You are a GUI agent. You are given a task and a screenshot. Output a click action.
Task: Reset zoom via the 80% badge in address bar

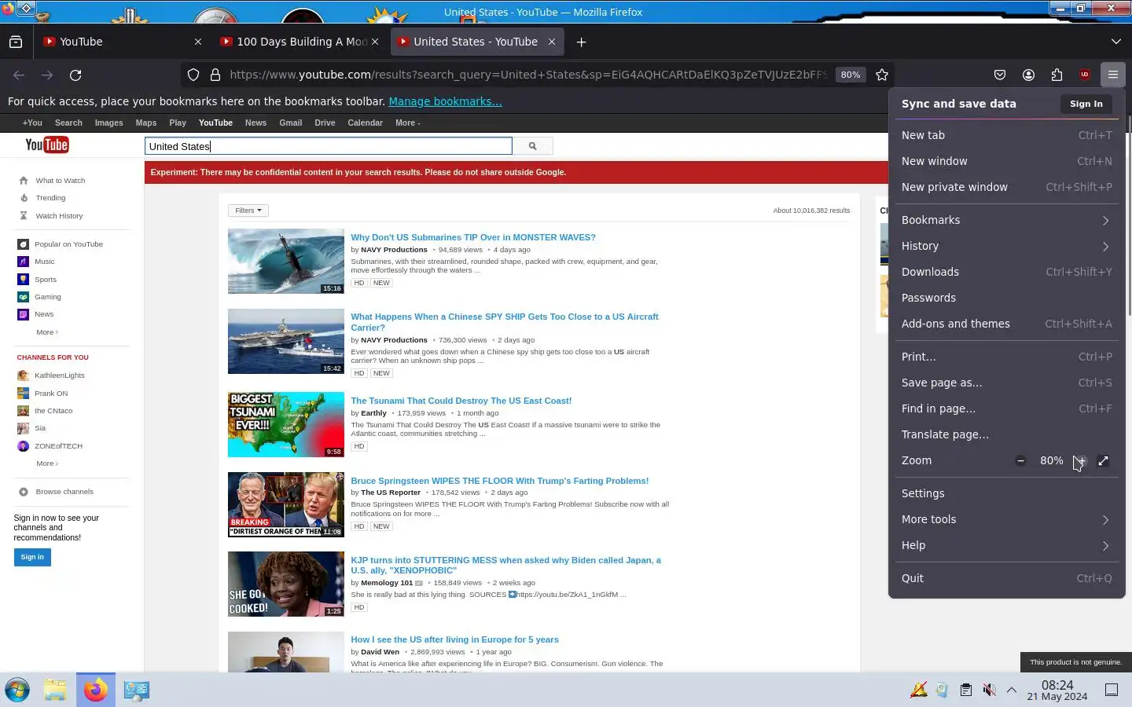(850, 75)
